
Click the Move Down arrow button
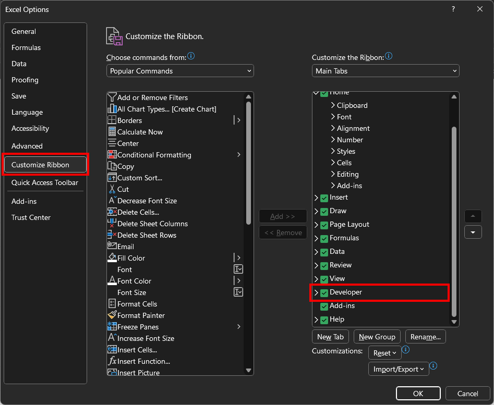[x=473, y=232]
